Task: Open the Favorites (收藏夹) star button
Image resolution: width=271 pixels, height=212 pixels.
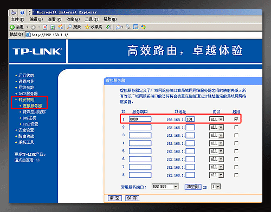Action: coord(94,27)
